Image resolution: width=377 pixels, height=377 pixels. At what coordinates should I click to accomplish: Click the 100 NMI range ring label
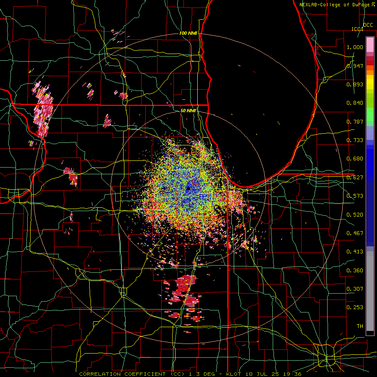click(188, 33)
